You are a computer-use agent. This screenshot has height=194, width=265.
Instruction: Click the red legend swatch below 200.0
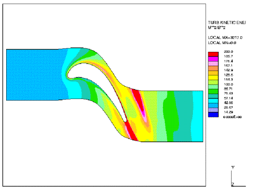[213, 54]
